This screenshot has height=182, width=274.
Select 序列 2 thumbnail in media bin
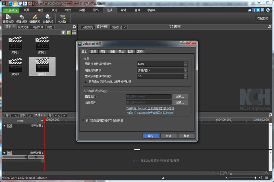(x=42, y=45)
